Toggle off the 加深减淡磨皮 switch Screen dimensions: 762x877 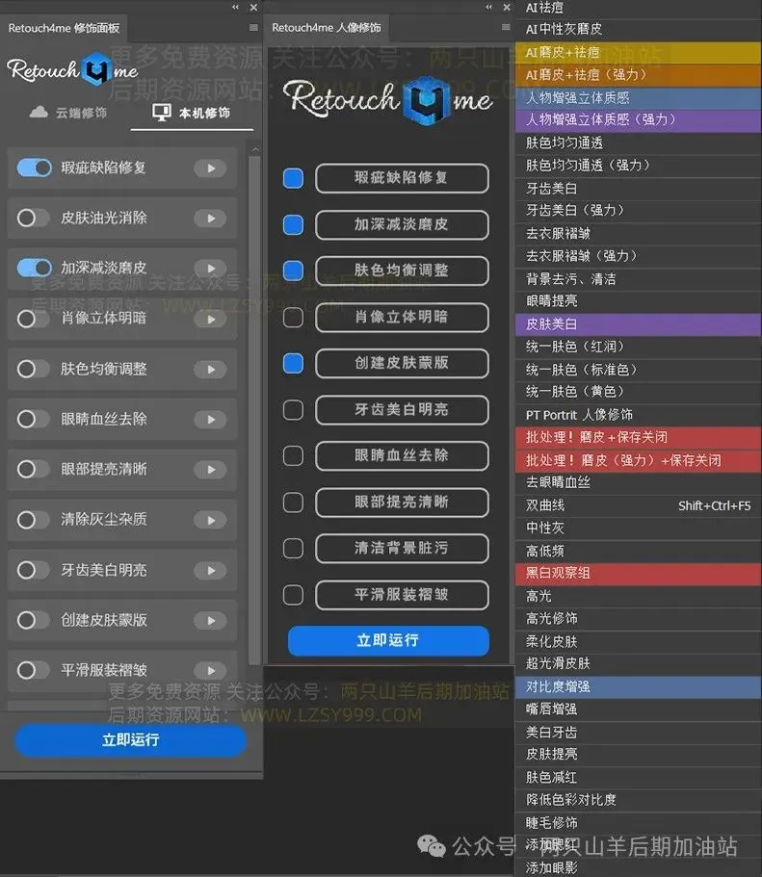point(34,268)
